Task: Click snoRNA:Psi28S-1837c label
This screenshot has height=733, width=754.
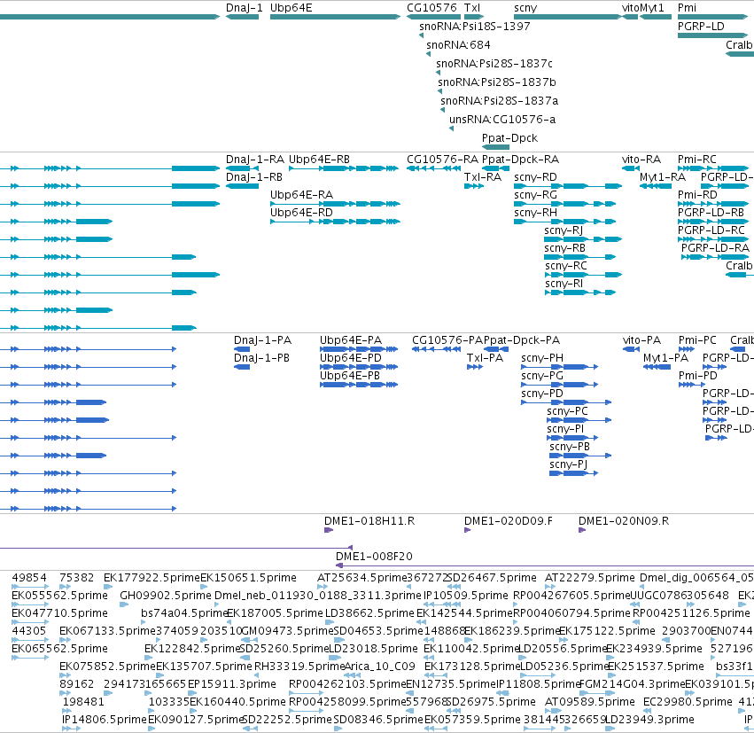Action: pyautogui.click(x=494, y=64)
